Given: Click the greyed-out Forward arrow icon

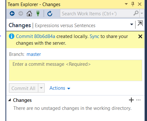Looking at the screenshot, I should pyautogui.click(x=21, y=13).
